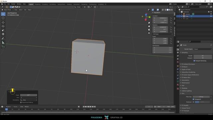Play animation in timeline

pyautogui.click(x=90, y=107)
